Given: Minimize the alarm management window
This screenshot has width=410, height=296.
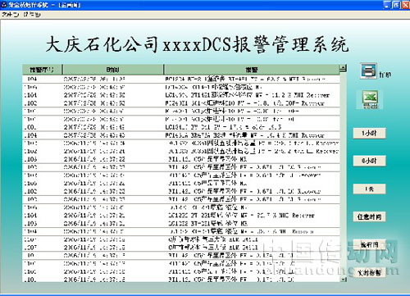Looking at the screenshot, I should coord(387,5).
